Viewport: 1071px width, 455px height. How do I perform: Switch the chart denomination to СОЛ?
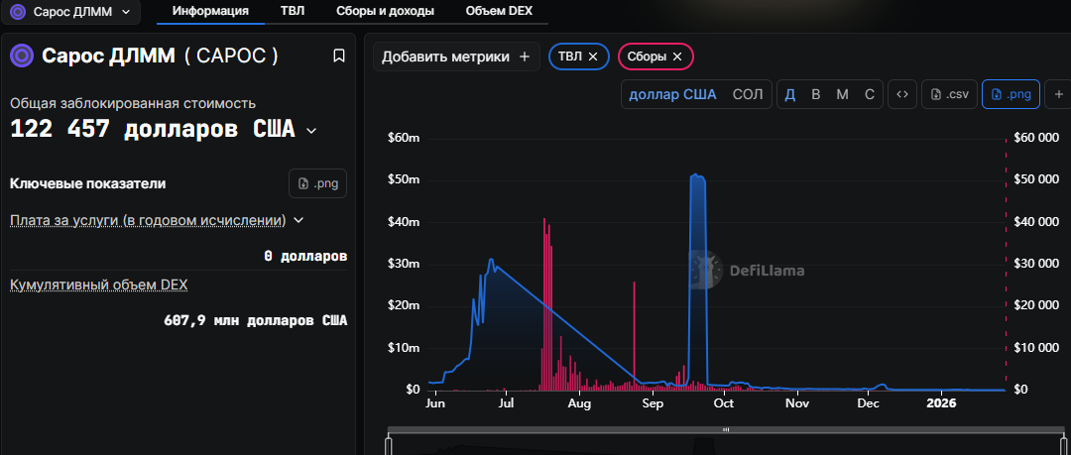point(748,94)
